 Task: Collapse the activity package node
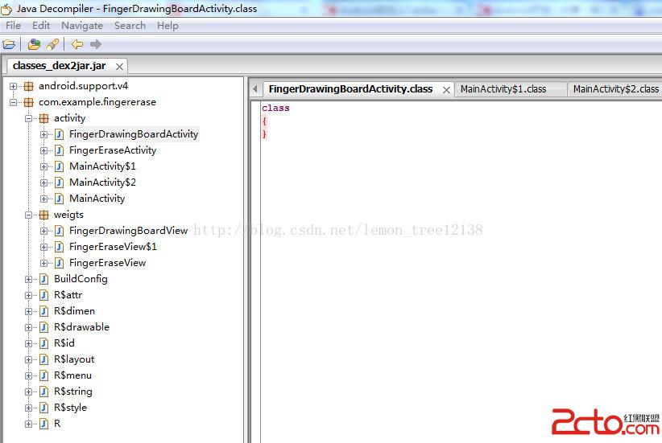coord(28,118)
